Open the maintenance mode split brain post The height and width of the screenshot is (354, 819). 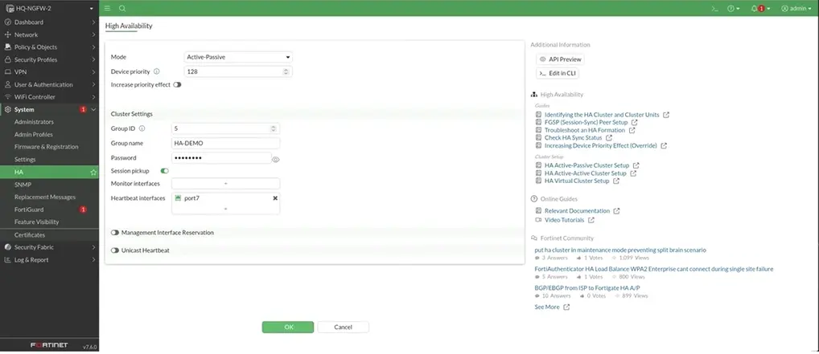[x=620, y=250]
